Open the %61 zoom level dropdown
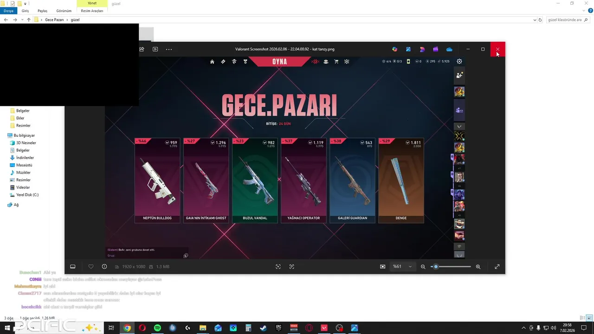594x334 pixels. click(x=402, y=267)
